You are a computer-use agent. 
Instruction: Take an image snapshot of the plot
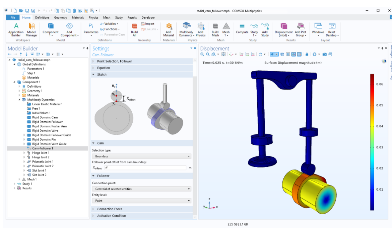325,54
